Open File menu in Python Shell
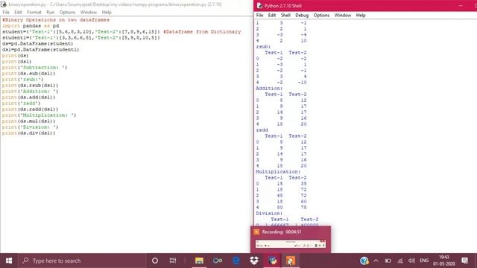 click(259, 15)
